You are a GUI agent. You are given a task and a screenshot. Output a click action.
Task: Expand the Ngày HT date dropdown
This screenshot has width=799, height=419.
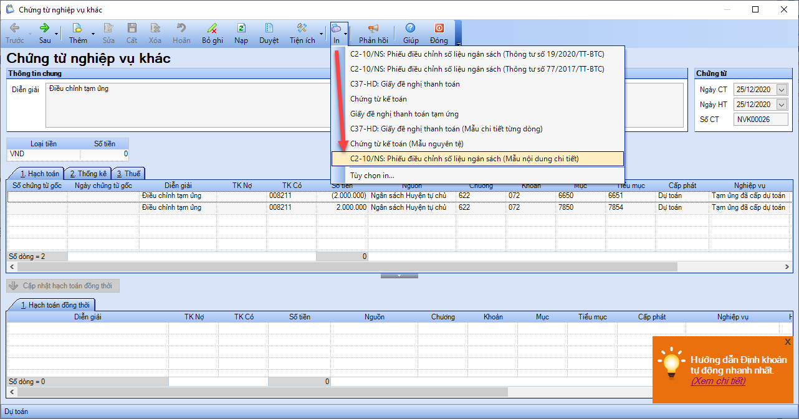click(782, 105)
